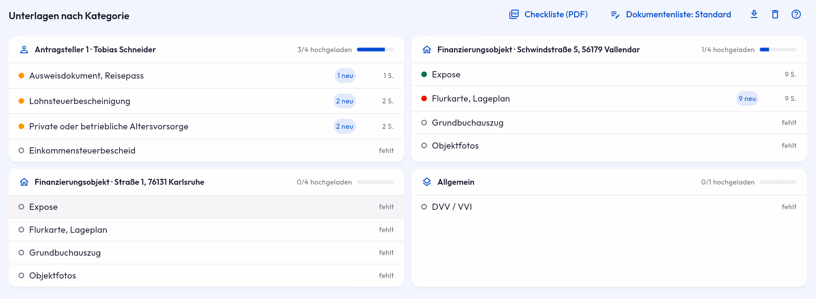
Task: Click the person icon for Antragsteller 1
Action: (x=24, y=50)
